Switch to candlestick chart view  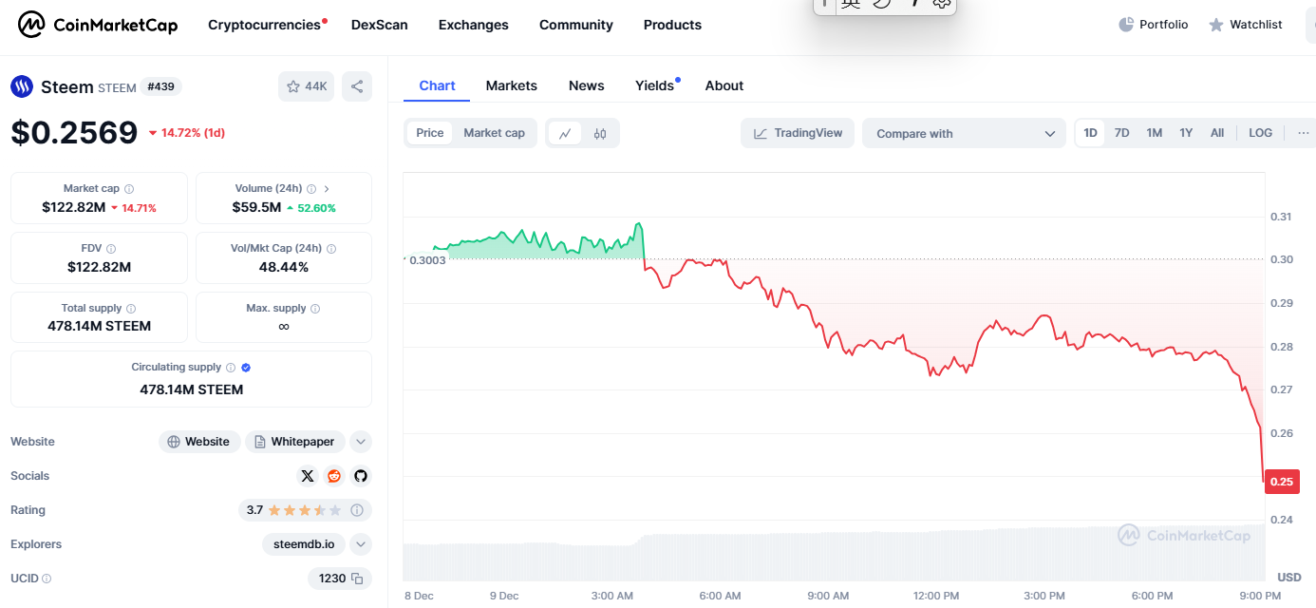coord(600,134)
